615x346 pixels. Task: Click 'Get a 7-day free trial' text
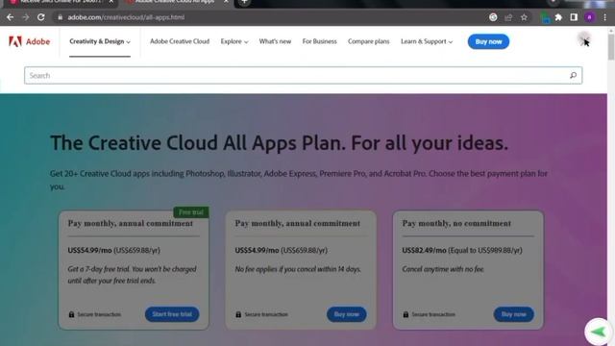pos(133,275)
